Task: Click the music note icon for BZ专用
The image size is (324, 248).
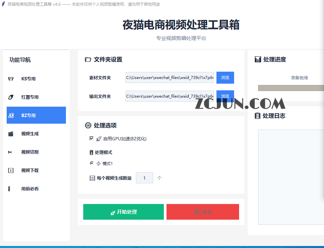Action: click(x=11, y=115)
